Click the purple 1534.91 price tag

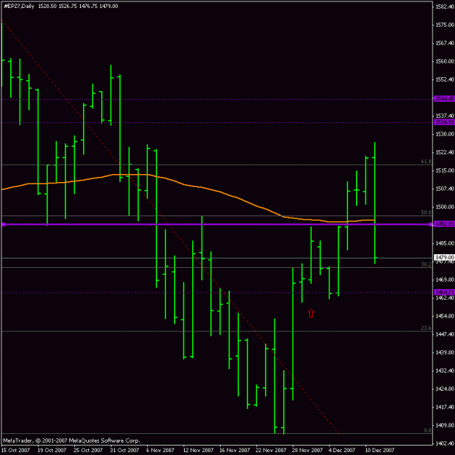click(x=444, y=122)
